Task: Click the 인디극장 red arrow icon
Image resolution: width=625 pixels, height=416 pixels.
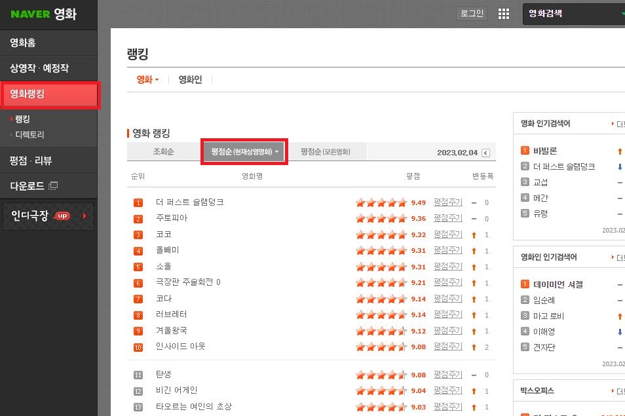Action: (85, 216)
